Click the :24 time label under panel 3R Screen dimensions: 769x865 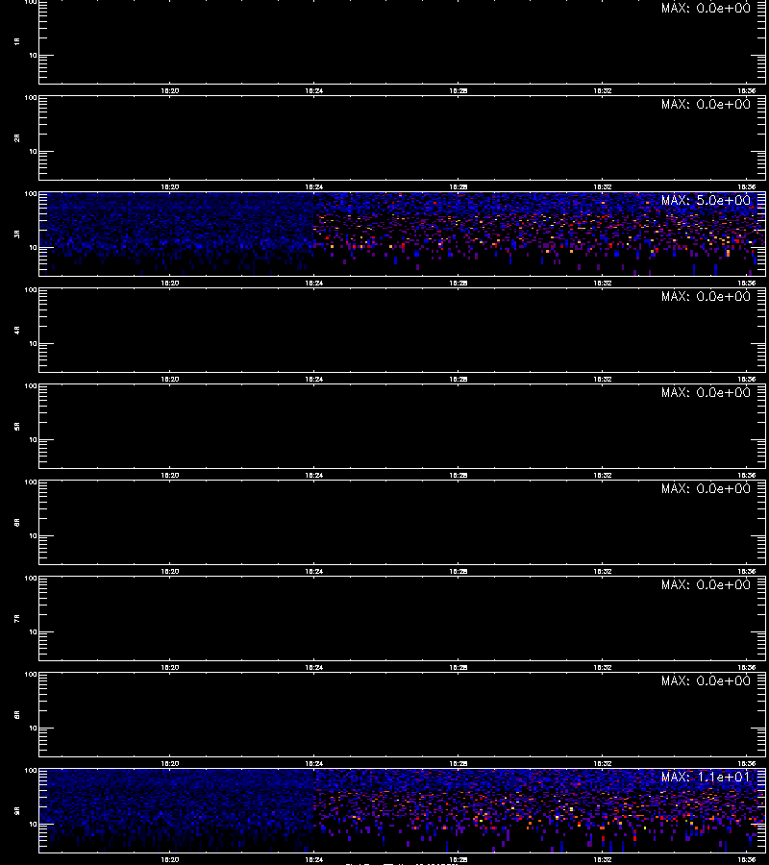pyautogui.click(x=314, y=283)
